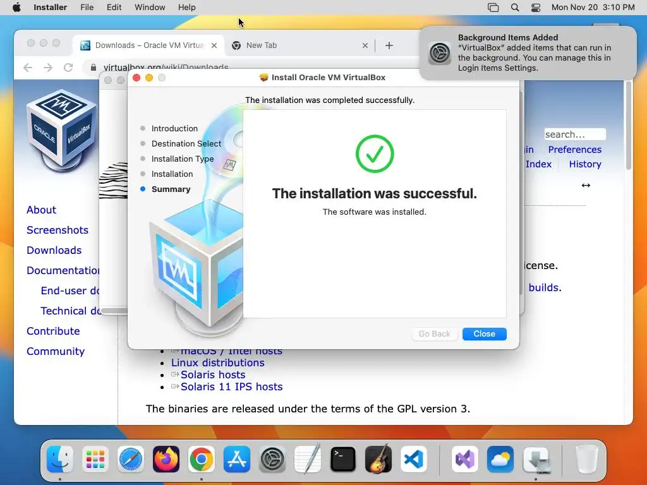This screenshot has width=647, height=485.
Task: Open the Linux distributions link
Action: coord(218,363)
